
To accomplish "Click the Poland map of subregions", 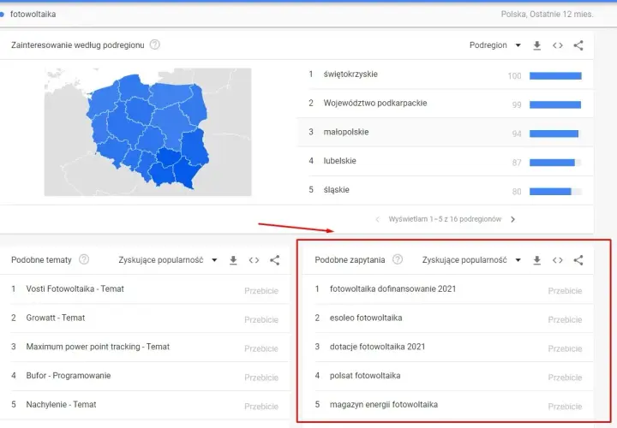I will coord(147,132).
